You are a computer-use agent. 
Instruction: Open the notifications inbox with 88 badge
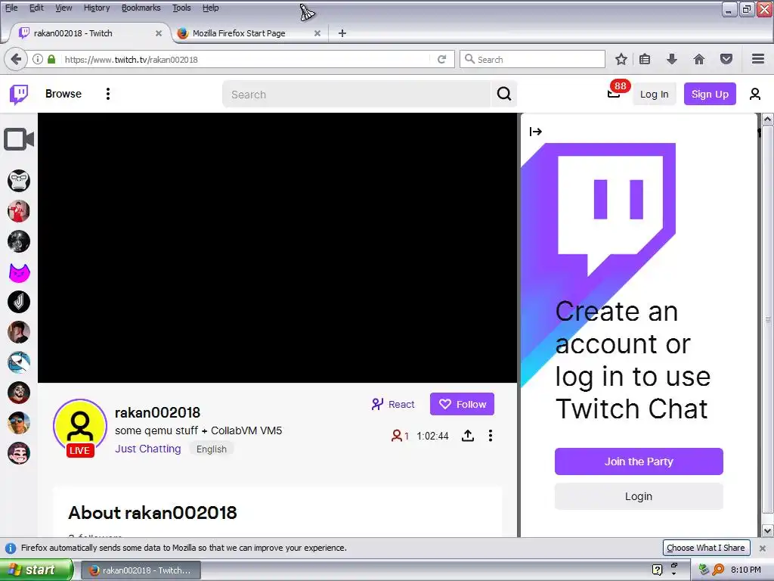(614, 93)
